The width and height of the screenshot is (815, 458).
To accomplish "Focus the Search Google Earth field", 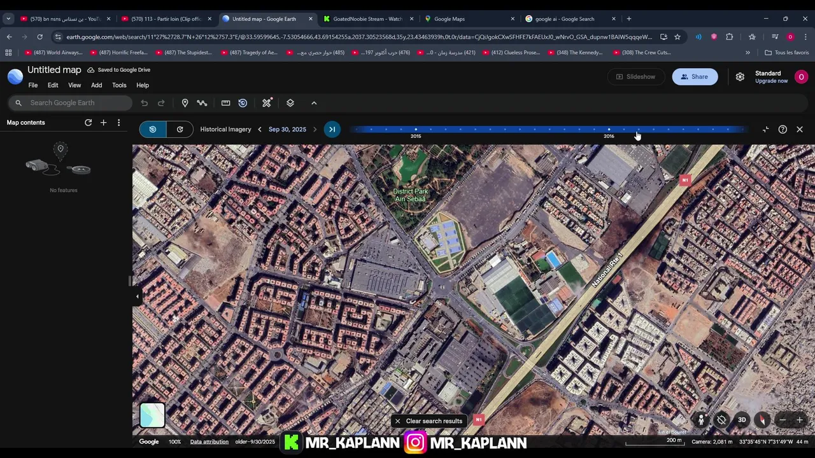I will [70, 103].
